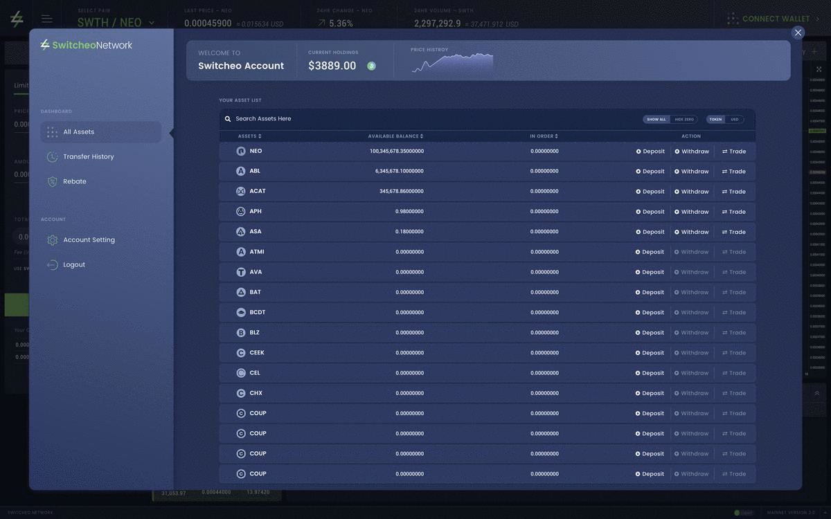Switch balance display to USD
Image resolution: width=831 pixels, height=519 pixels.
coord(735,119)
